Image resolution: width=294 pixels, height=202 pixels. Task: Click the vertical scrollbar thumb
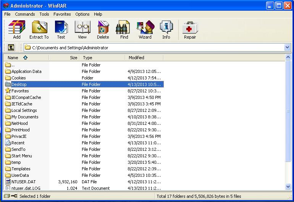click(288, 111)
